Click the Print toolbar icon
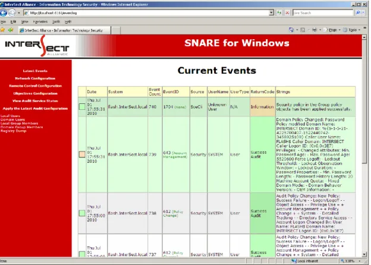 (x=314, y=30)
